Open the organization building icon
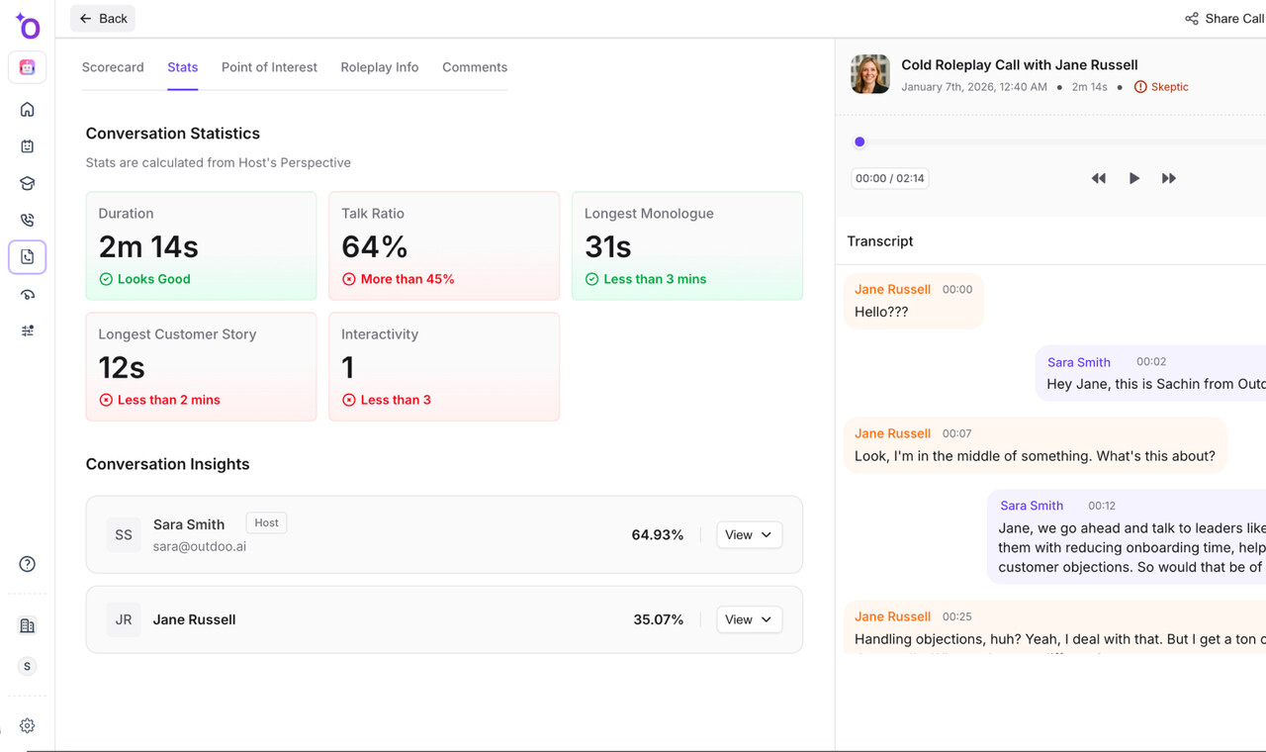Image resolution: width=1266 pixels, height=752 pixels. pos(28,626)
